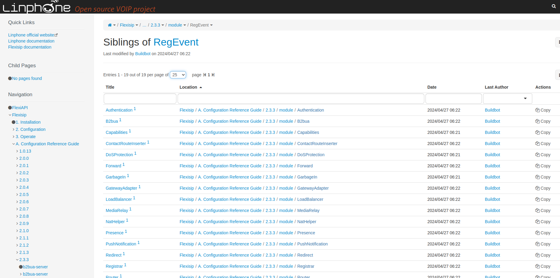Click Copy icon for Forward row
This screenshot has width=560, height=278.
537,166
